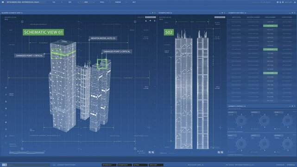The width and height of the screenshot is (297, 167).
Task: Click first view-option icon under blueprint search box
Action: 146,21
